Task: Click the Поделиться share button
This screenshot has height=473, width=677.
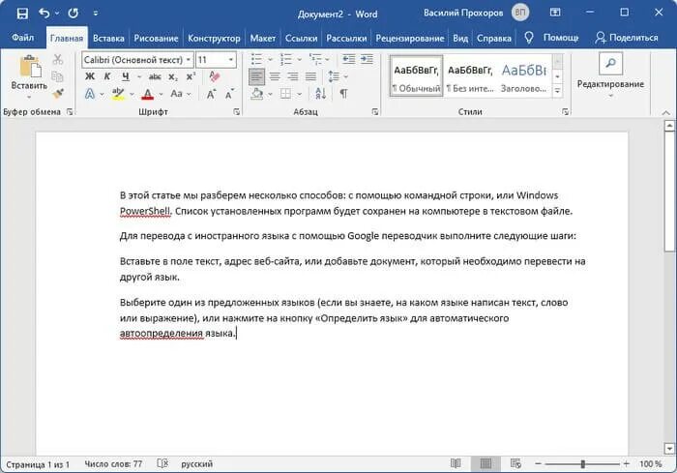Action: tap(626, 38)
